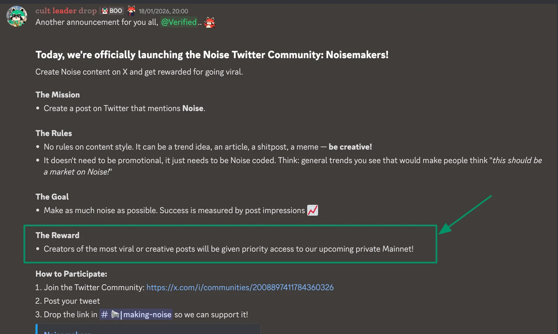Open the x.com communities link
Image resolution: width=558 pixels, height=334 pixels.
click(240, 287)
